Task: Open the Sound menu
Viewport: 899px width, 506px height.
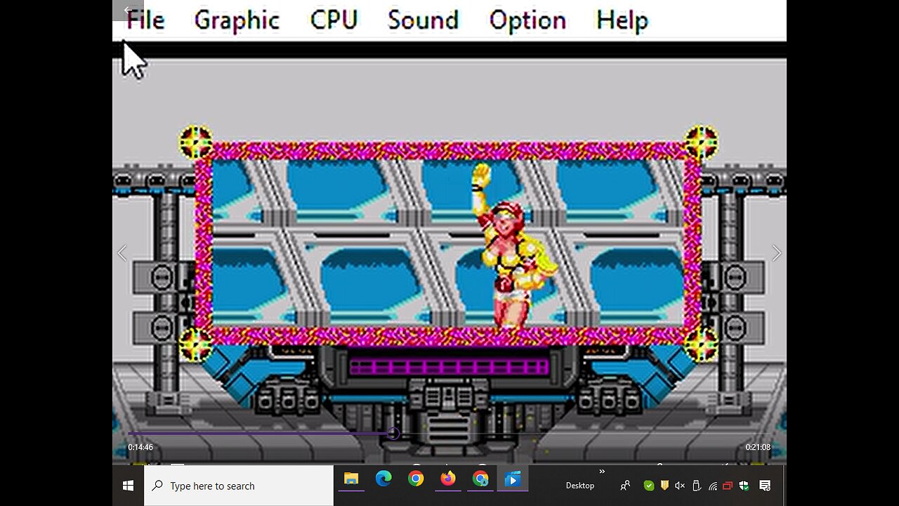Action: coord(423,20)
